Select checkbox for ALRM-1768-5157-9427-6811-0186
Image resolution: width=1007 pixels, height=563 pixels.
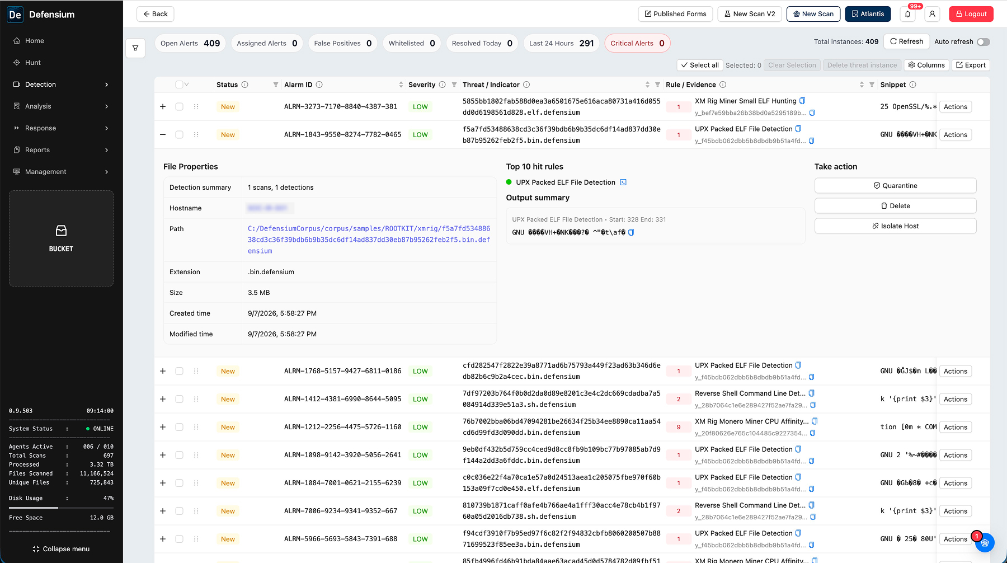[x=179, y=371]
